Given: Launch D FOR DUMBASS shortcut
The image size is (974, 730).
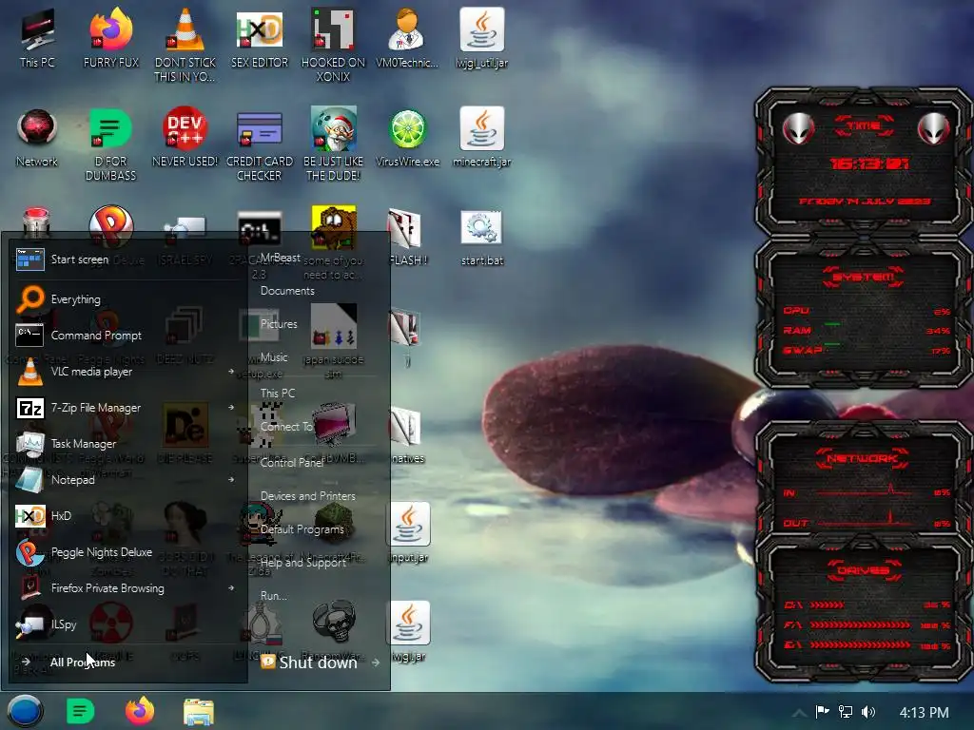Looking at the screenshot, I should click(x=111, y=144).
